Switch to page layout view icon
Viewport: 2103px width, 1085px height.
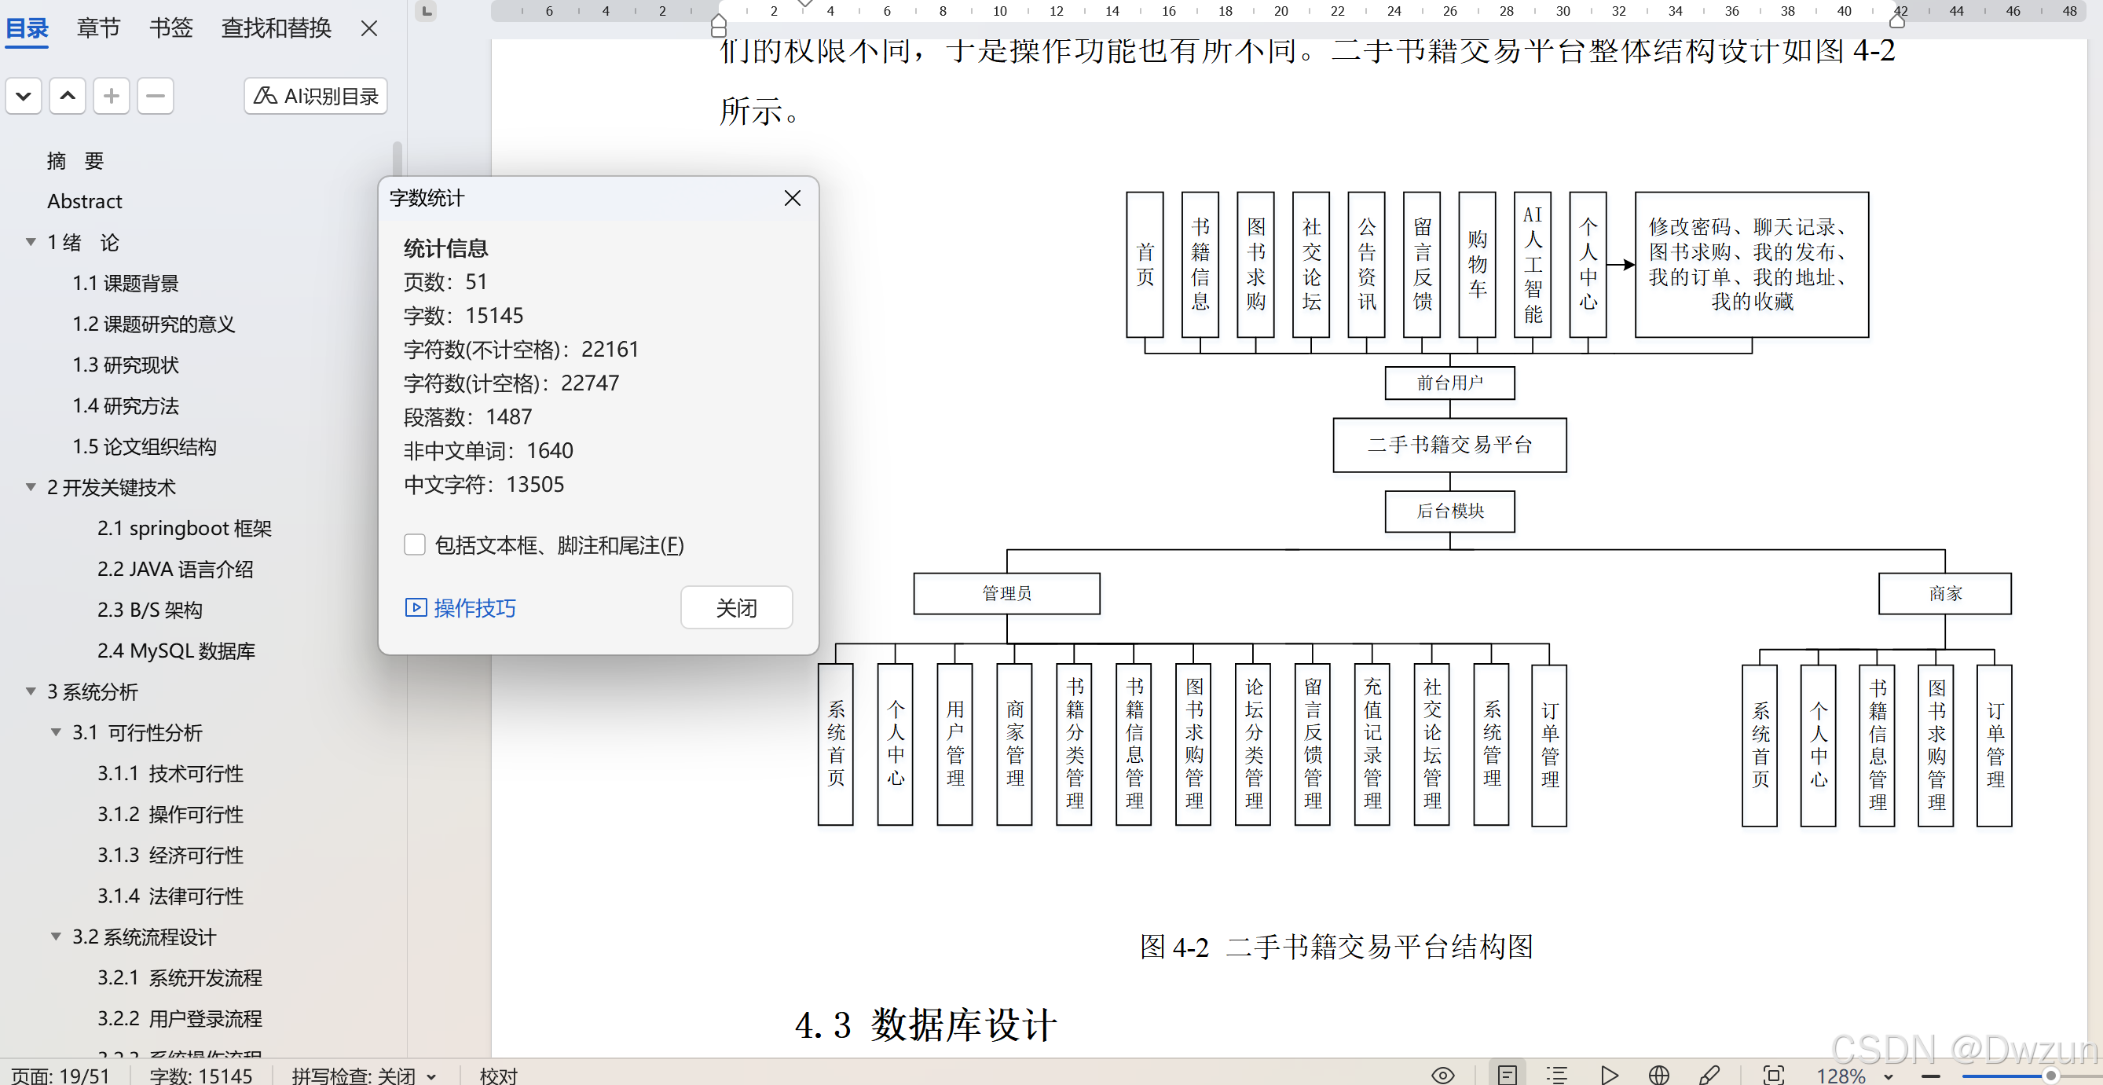pos(1507,1074)
